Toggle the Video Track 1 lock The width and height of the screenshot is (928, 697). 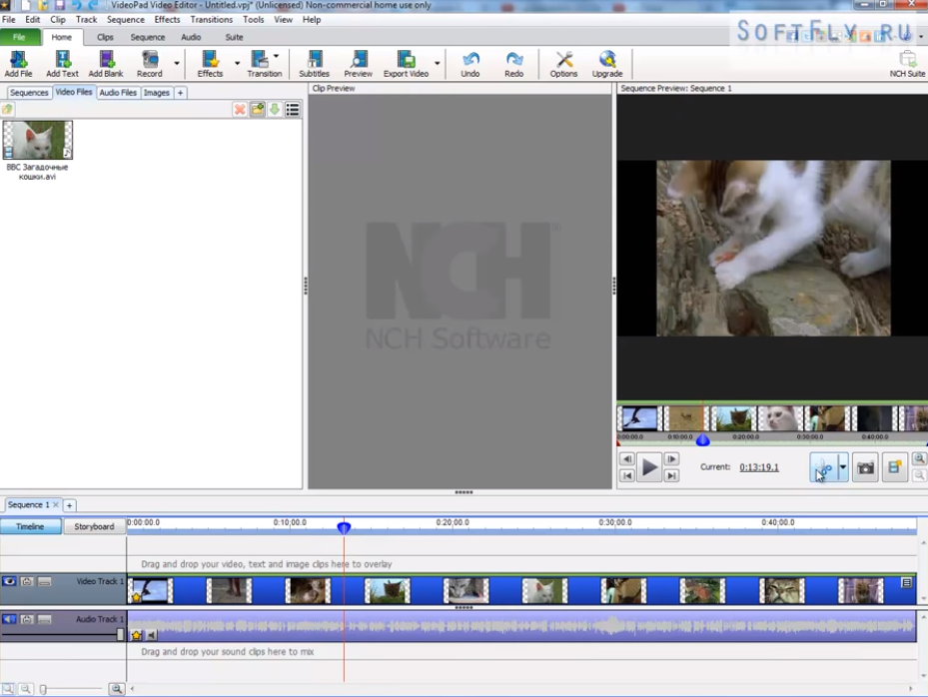click(27, 581)
